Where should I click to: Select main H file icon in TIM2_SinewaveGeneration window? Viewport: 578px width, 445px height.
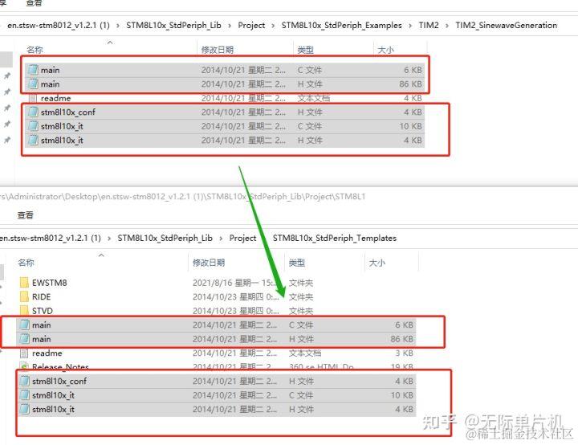[33, 84]
